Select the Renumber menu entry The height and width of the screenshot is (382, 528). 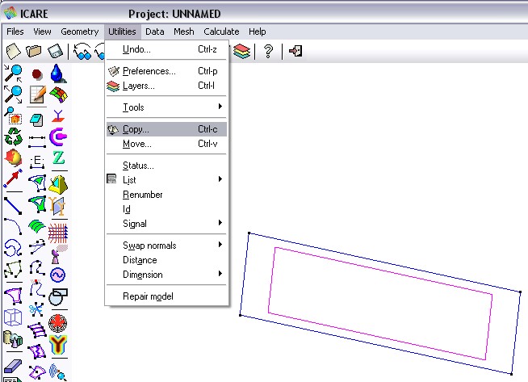tap(166, 195)
